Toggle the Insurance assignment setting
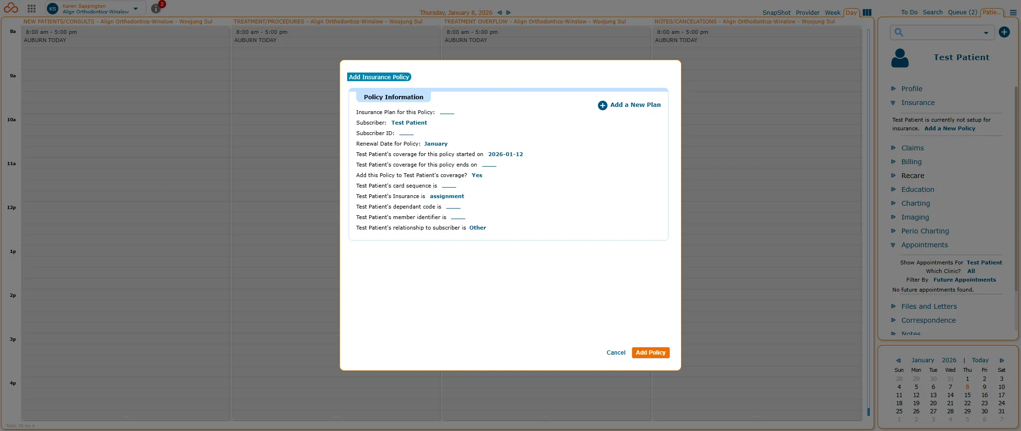The width and height of the screenshot is (1021, 431). pos(446,196)
